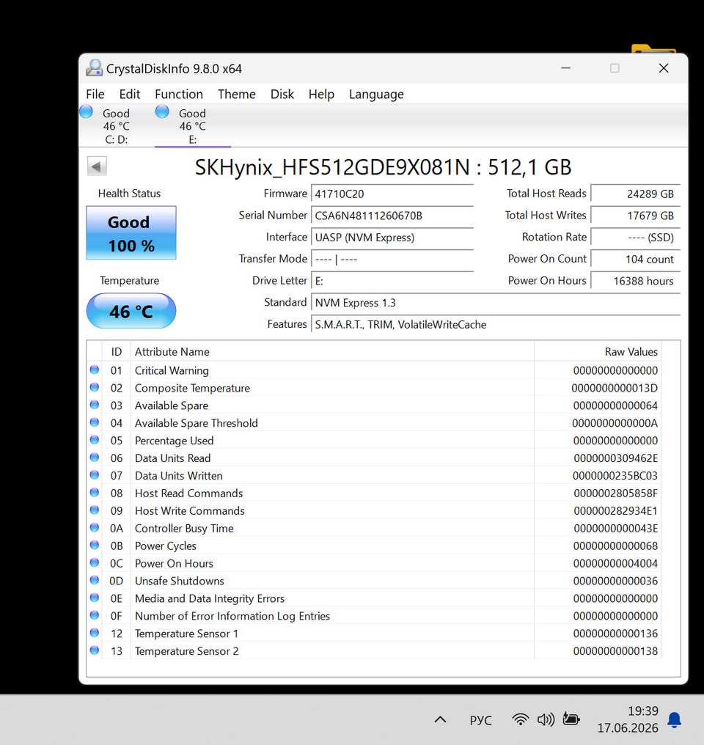
Task: Select the Composite Temperature attribute name
Action: click(x=192, y=388)
